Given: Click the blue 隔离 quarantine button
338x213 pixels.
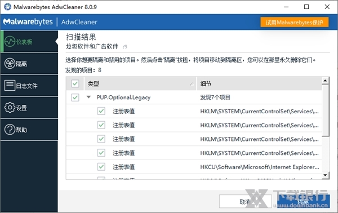Looking at the screenshot, I should tap(303, 202).
